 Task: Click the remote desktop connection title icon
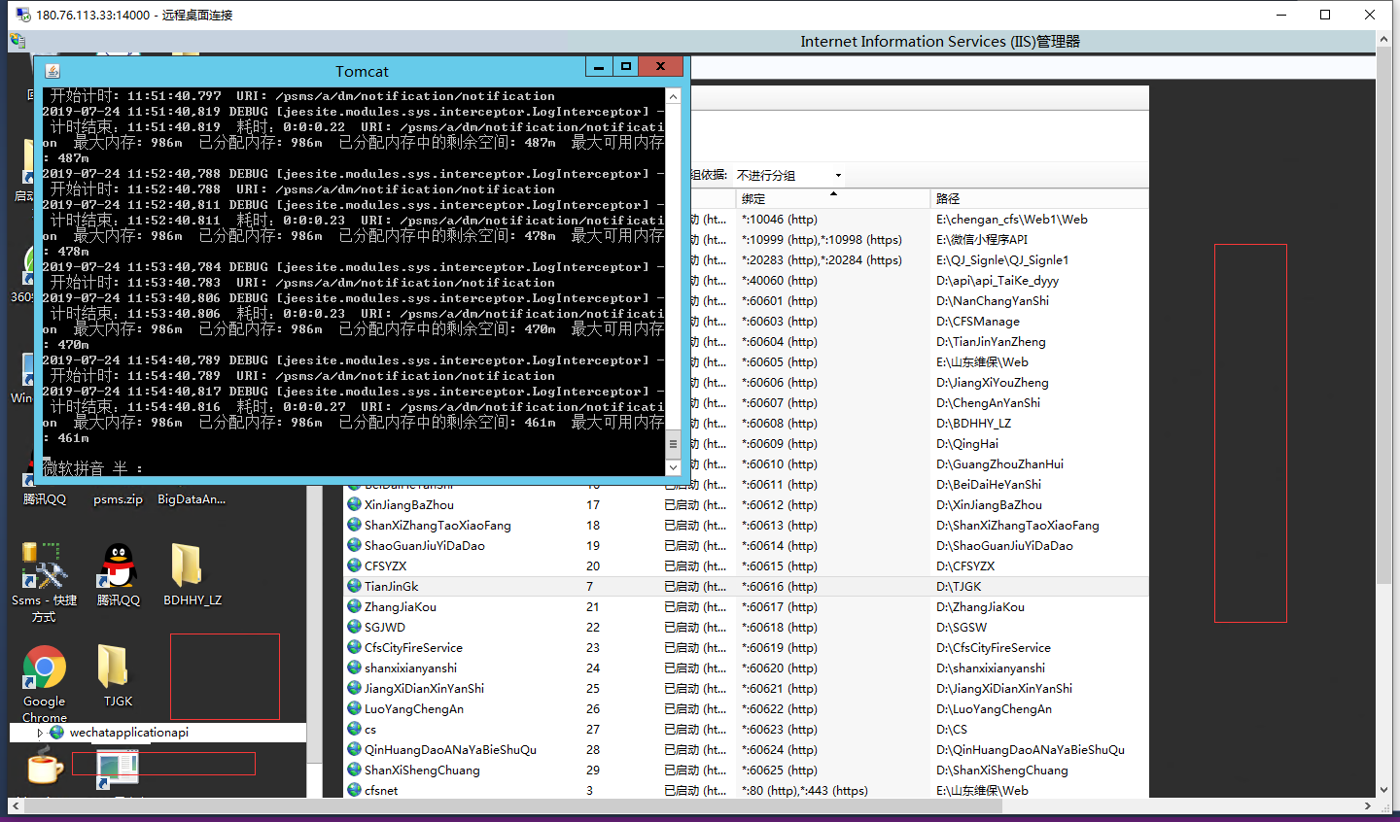click(x=23, y=15)
